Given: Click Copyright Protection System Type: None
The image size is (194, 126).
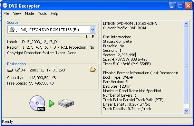Looking at the screenshot, I should (42, 53).
